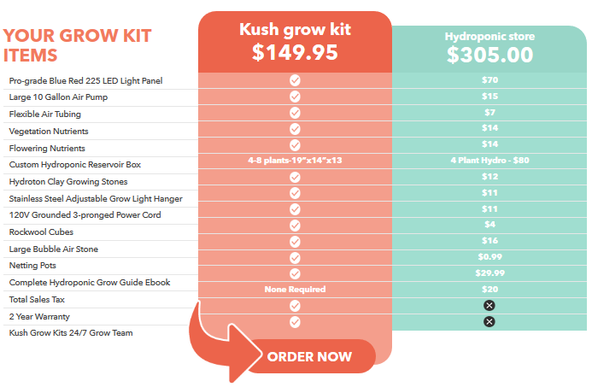
Task: Click the Netting Pots checkmark icon
Action: (x=295, y=257)
